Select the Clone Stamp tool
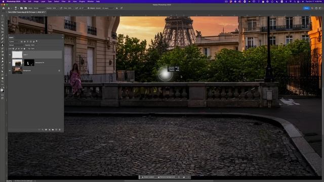Viewport: 324px width, 182px height. [3, 45]
